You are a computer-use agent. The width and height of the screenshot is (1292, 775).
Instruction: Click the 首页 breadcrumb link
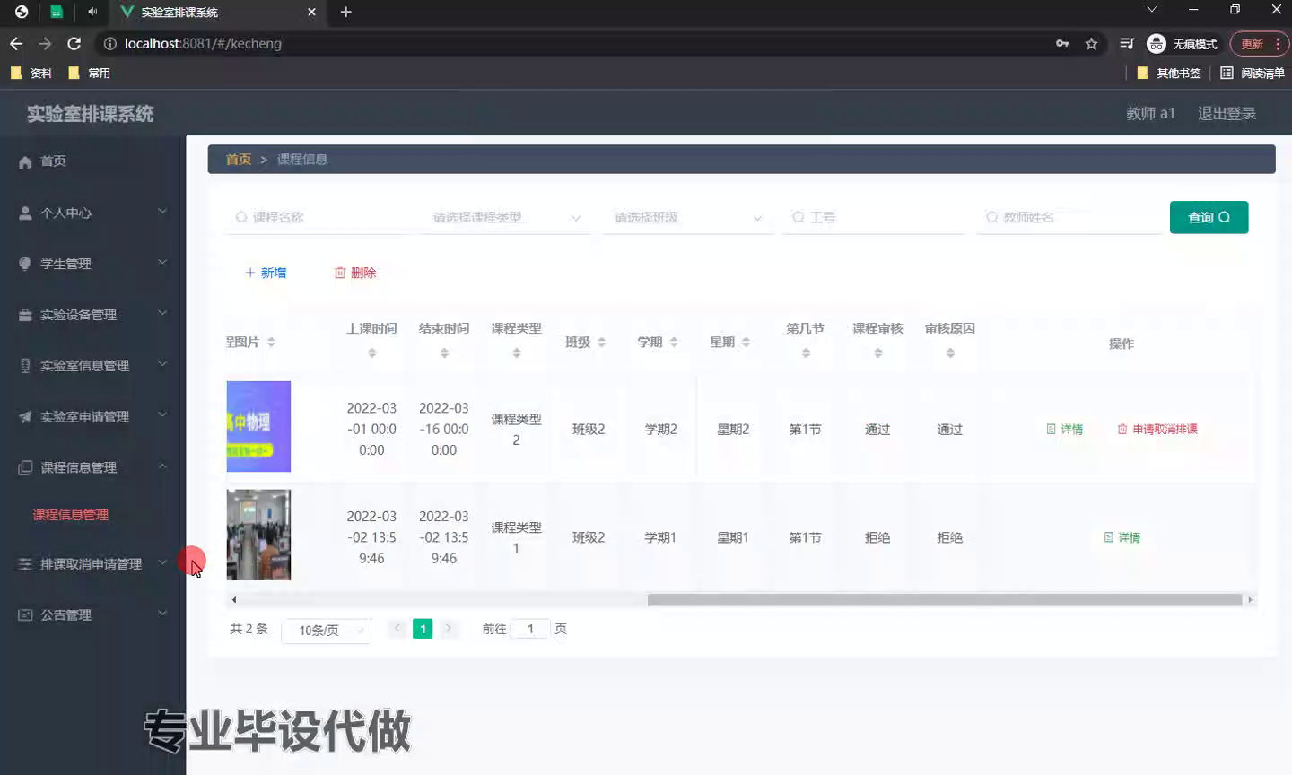pos(239,159)
